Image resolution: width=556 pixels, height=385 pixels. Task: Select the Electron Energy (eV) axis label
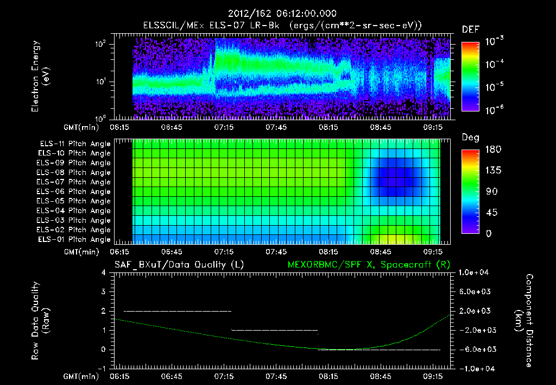pos(40,76)
